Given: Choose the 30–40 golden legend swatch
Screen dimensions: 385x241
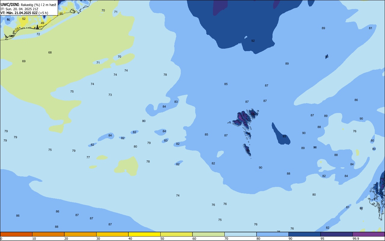Looking at the screenshot, I should (112, 234).
